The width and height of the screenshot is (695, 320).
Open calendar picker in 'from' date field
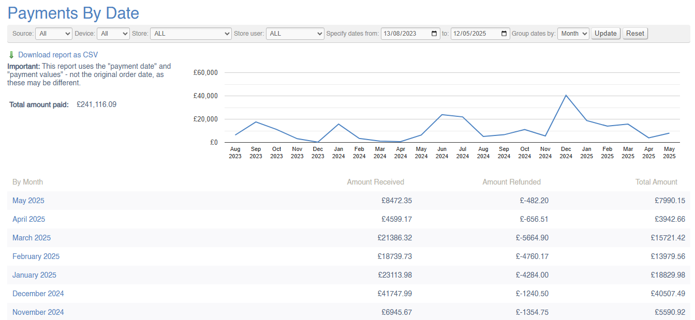point(434,34)
